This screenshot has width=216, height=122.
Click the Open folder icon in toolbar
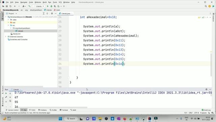[3, 6]
